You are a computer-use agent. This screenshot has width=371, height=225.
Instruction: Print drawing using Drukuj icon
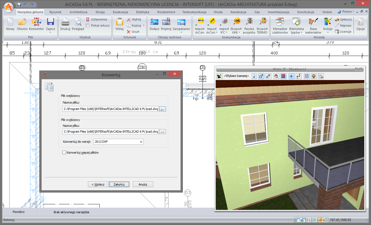pyautogui.click(x=65, y=24)
